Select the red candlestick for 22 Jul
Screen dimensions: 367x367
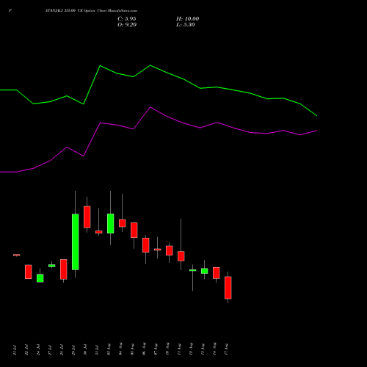pos(29,272)
